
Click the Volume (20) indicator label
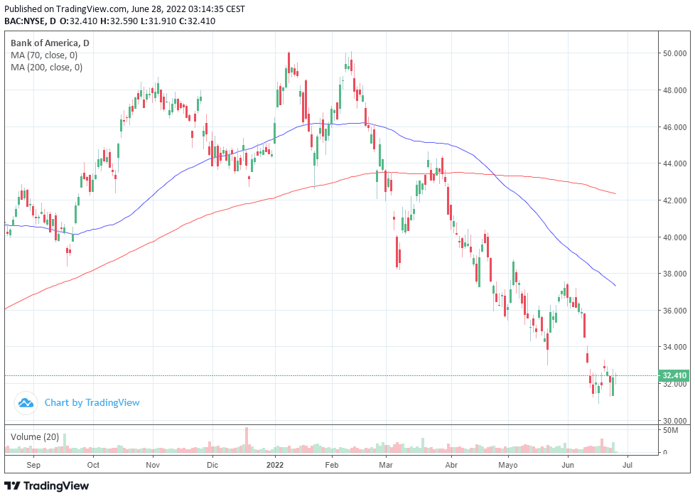[35, 437]
